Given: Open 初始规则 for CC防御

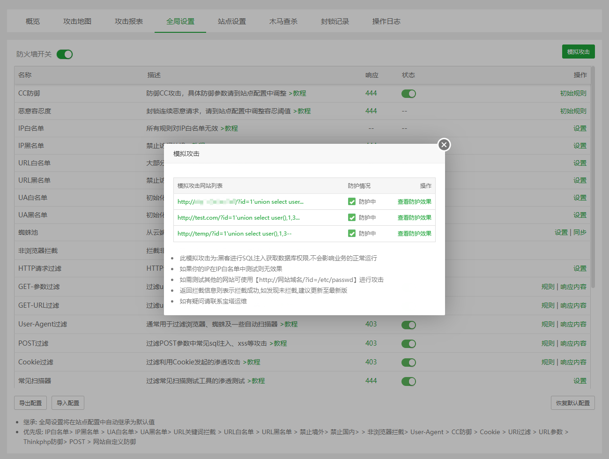Looking at the screenshot, I should point(573,94).
